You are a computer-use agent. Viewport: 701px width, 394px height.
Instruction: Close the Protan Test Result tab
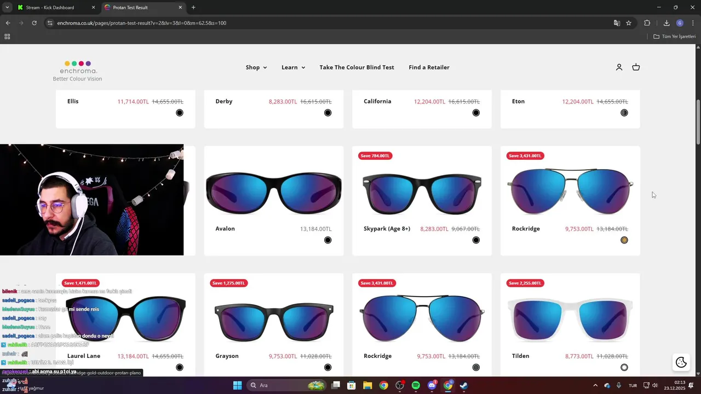[x=180, y=8]
